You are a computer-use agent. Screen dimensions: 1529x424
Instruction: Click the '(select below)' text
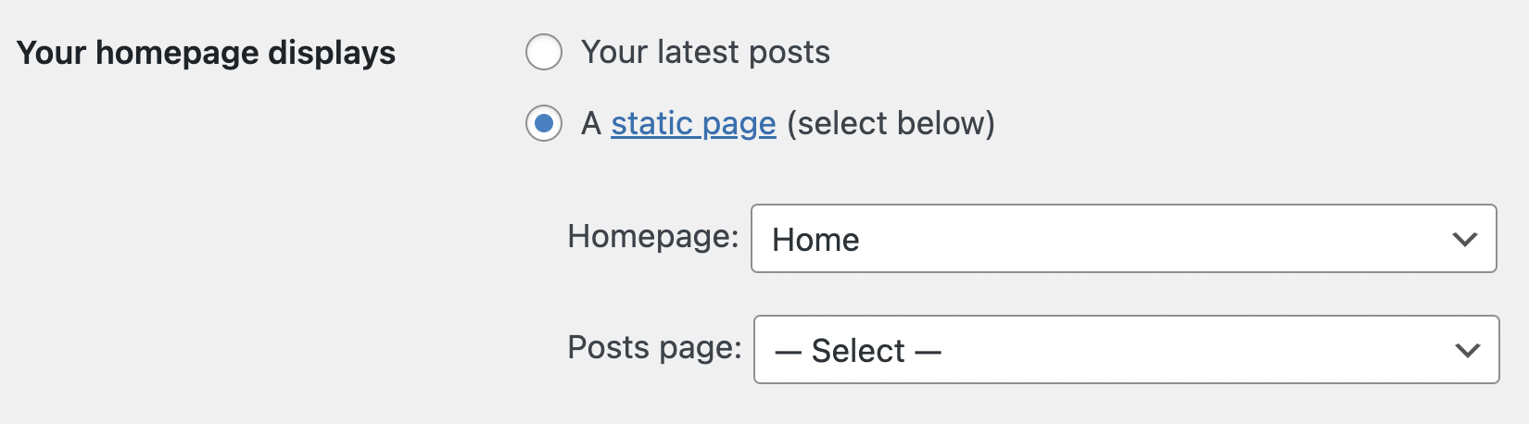[x=891, y=123]
